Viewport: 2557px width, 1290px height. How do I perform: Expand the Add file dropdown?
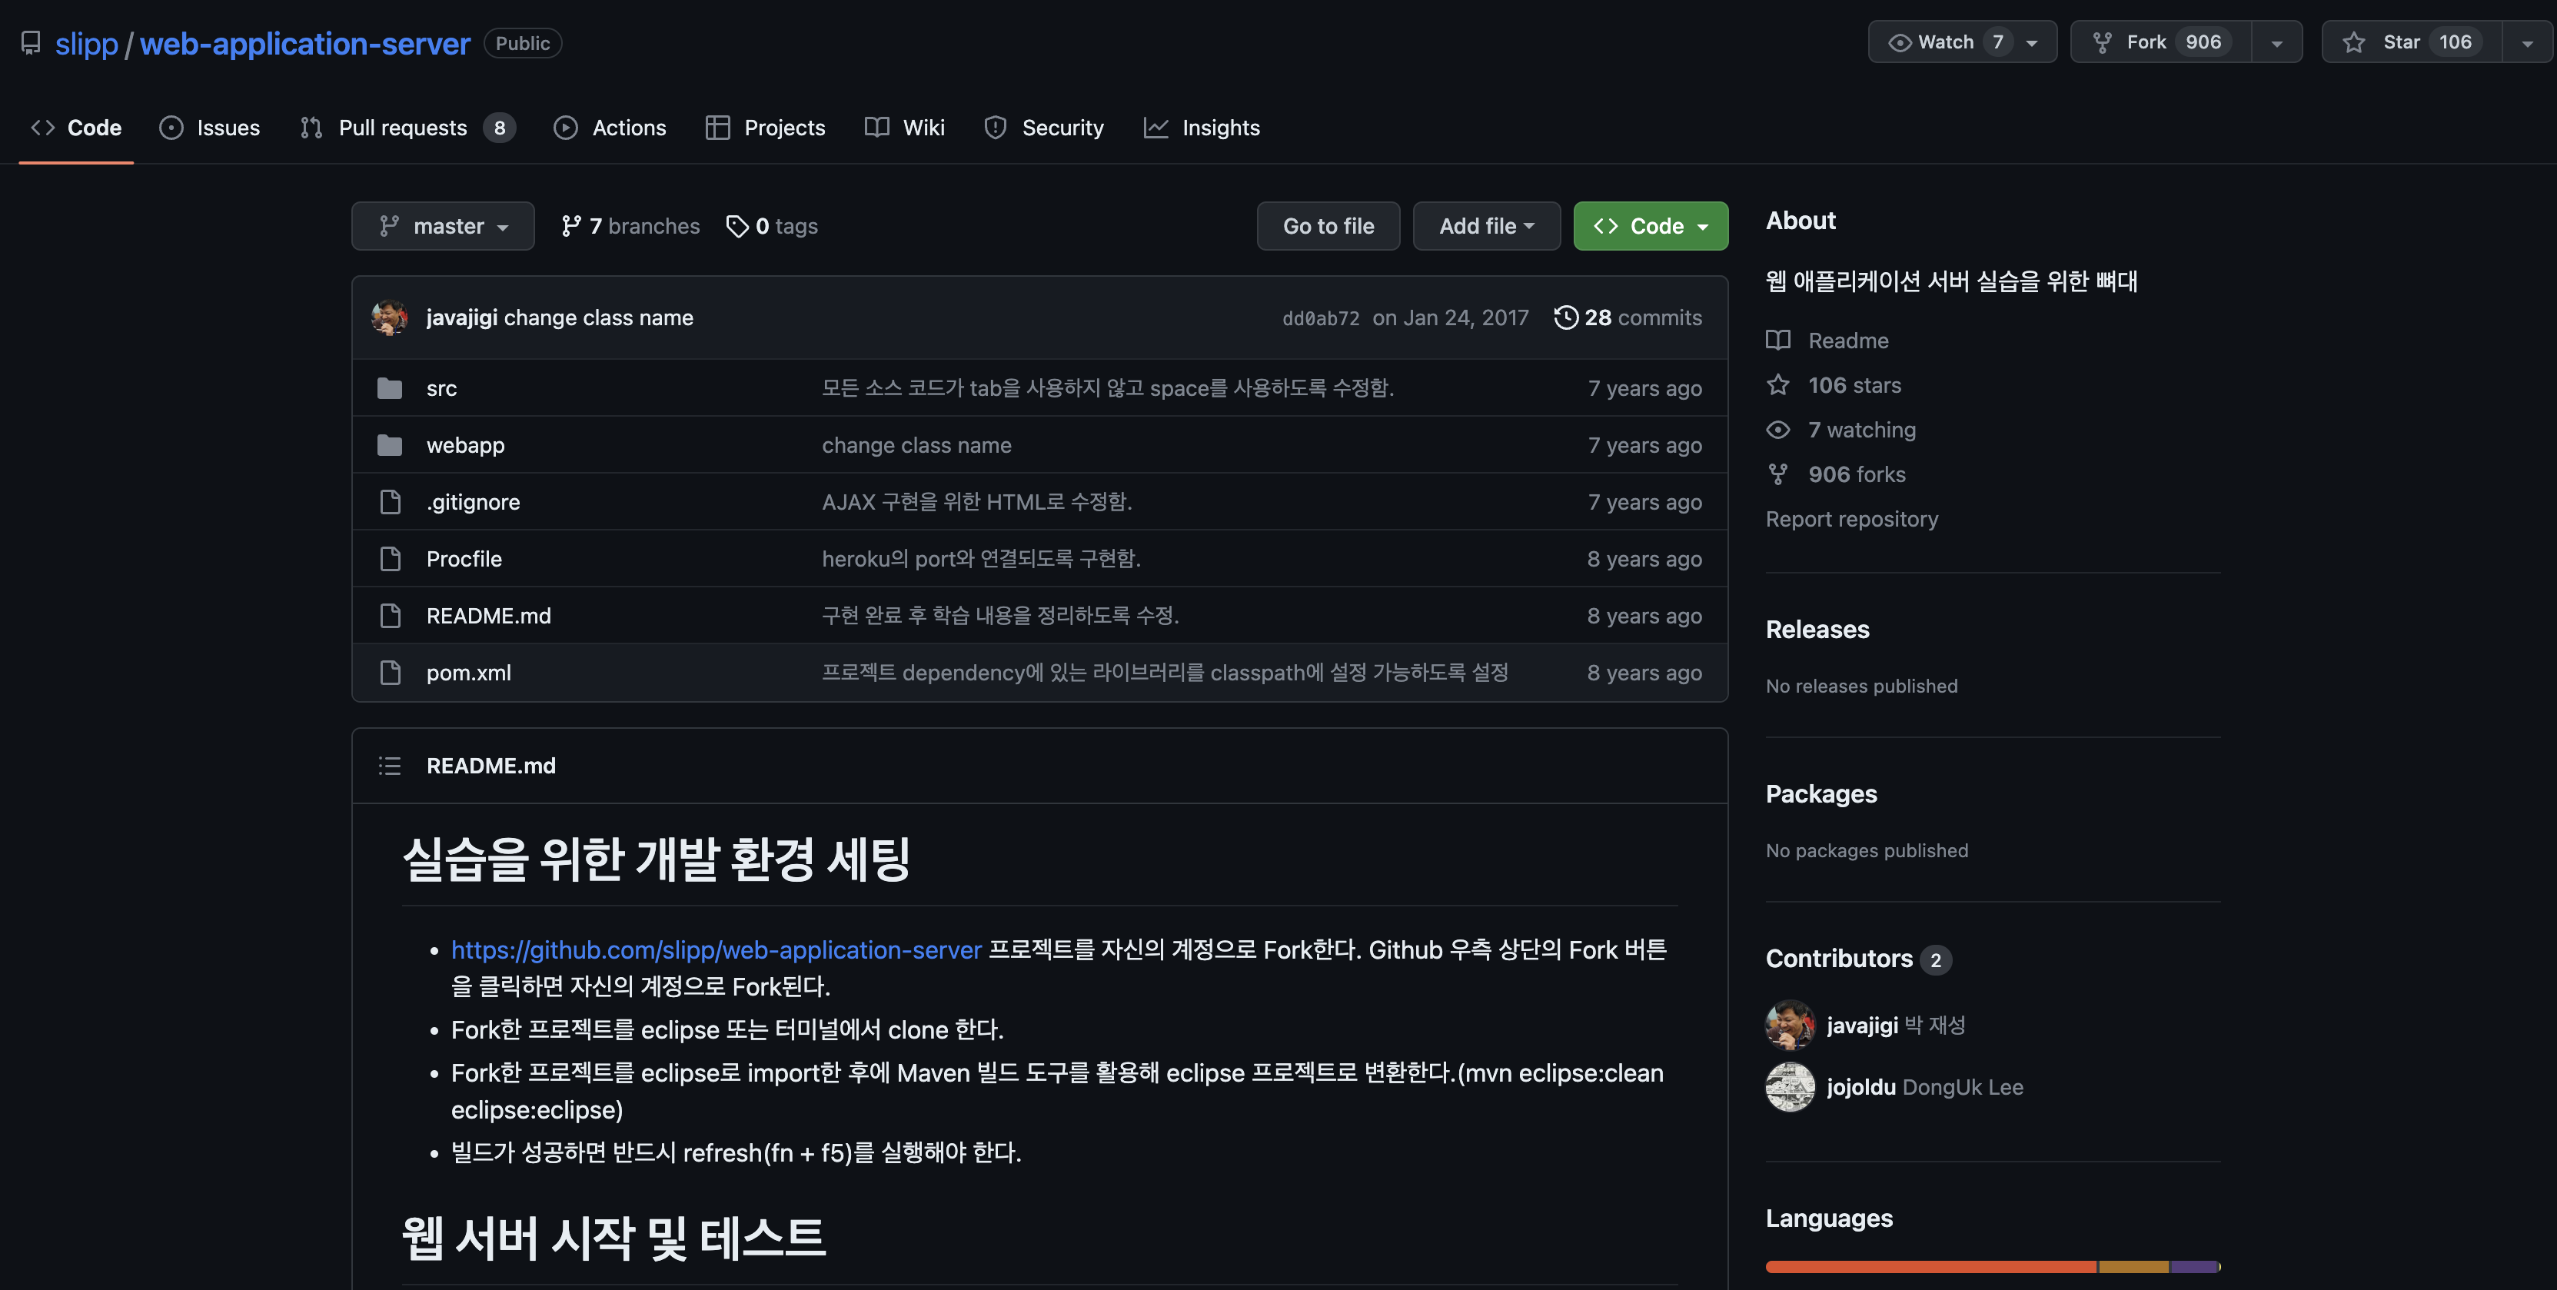coord(1486,226)
